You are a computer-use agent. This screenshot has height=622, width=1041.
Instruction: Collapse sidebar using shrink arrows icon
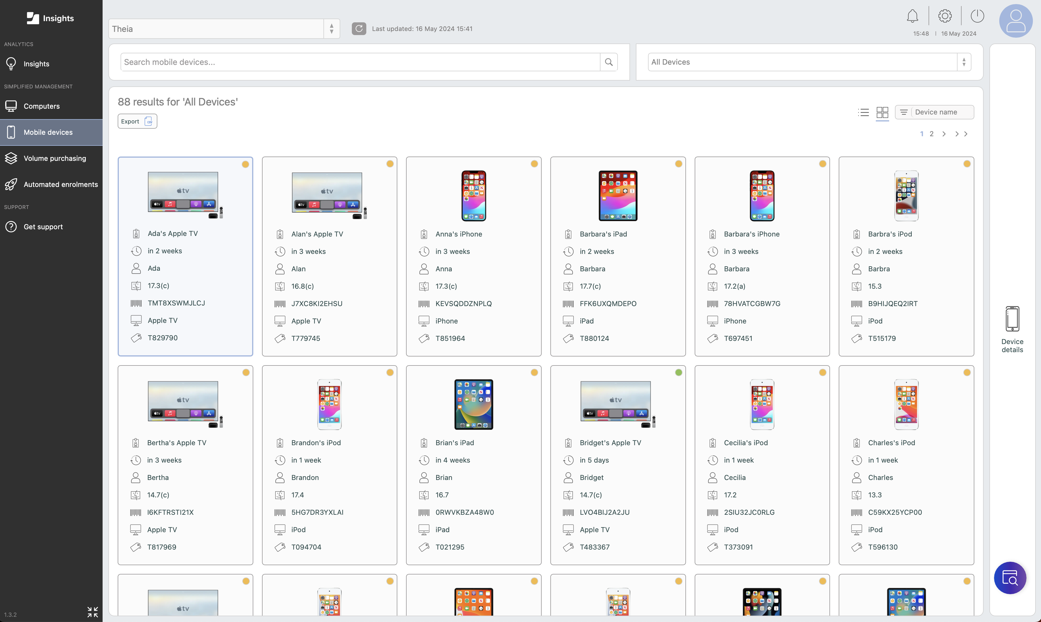(93, 612)
